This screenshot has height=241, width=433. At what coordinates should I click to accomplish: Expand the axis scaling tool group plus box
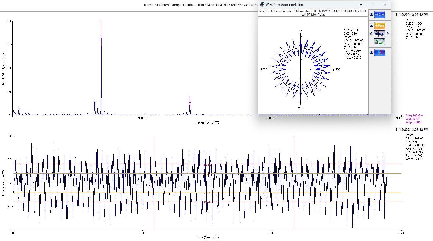pos(372,15)
